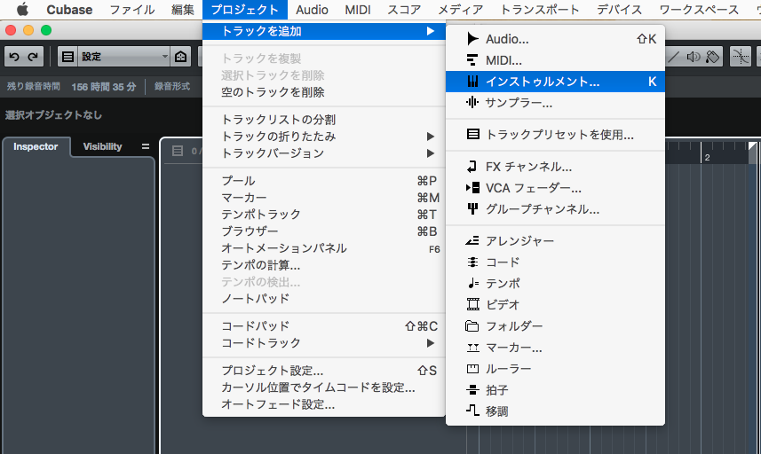761x454 pixels.
Task: Select the line tool in toolbar
Action: coord(674,57)
